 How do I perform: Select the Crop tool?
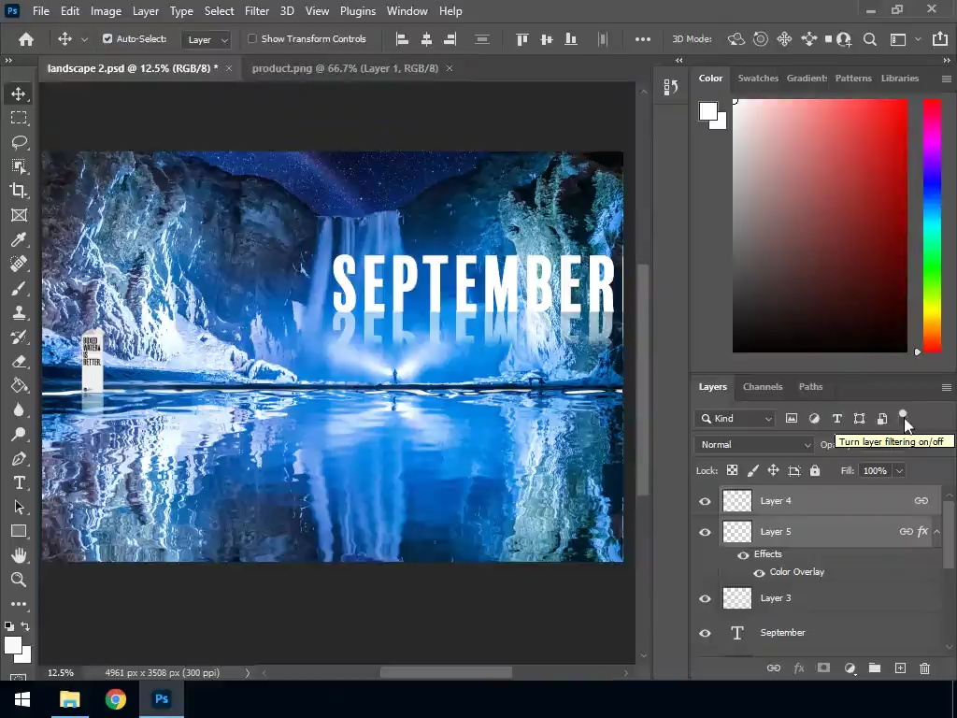19,191
